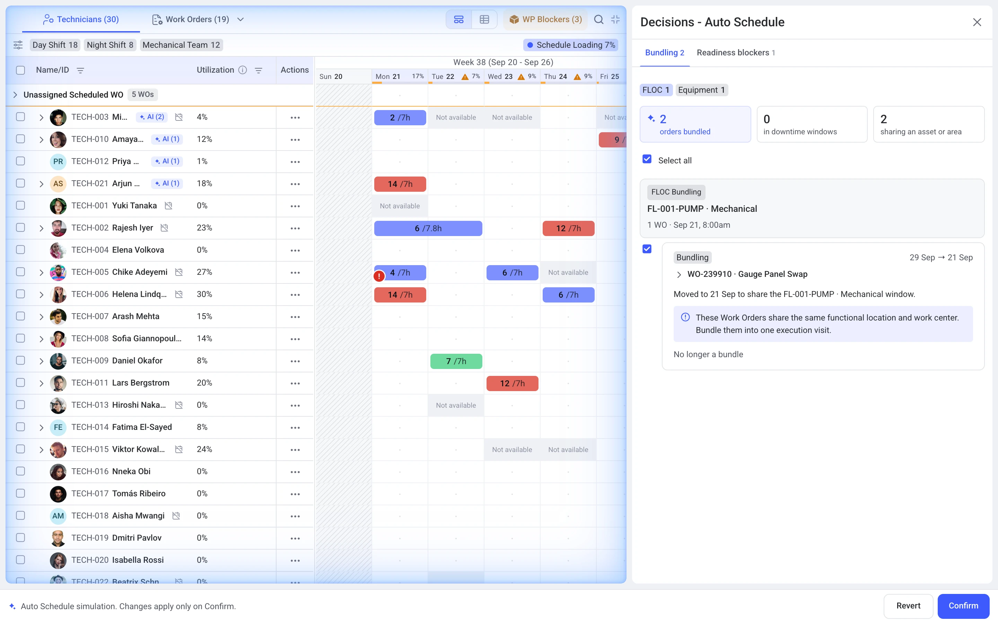Click the 'orders bundled' summary card
The width and height of the screenshot is (998, 623).
coord(695,125)
